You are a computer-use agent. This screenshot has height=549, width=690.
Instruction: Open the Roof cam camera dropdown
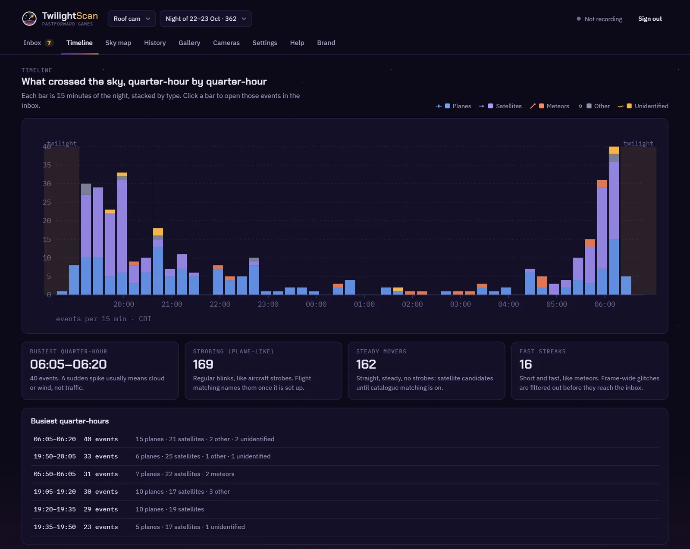point(132,19)
